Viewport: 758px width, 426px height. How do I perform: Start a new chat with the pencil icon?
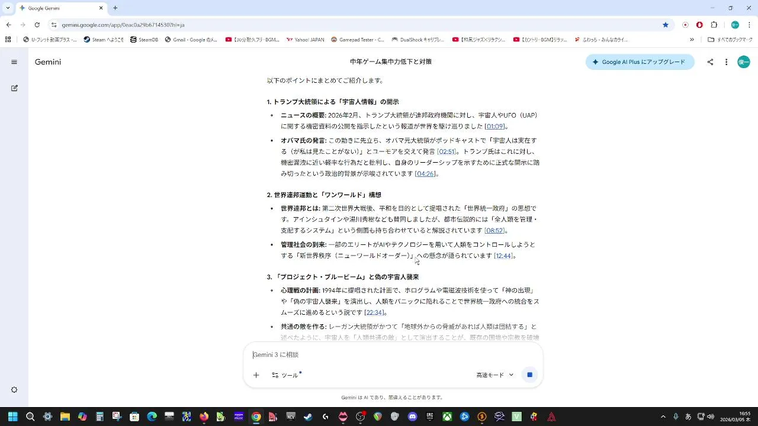[x=14, y=88]
